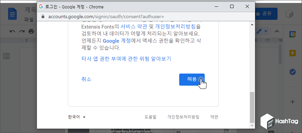Minimize the Chrome sign-in popup window
Screen dimensions: 302x133
tap(217, 7)
